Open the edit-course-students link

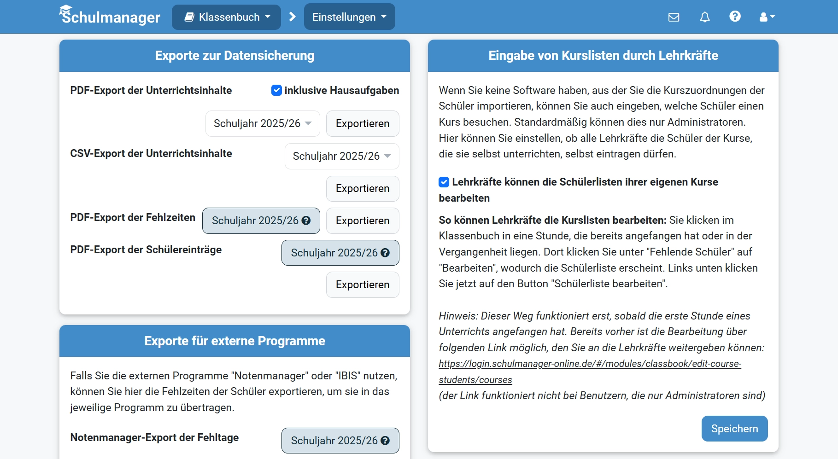[x=590, y=372]
